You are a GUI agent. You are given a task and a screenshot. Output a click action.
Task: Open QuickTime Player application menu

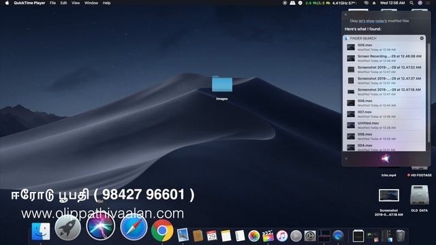coord(29,3)
